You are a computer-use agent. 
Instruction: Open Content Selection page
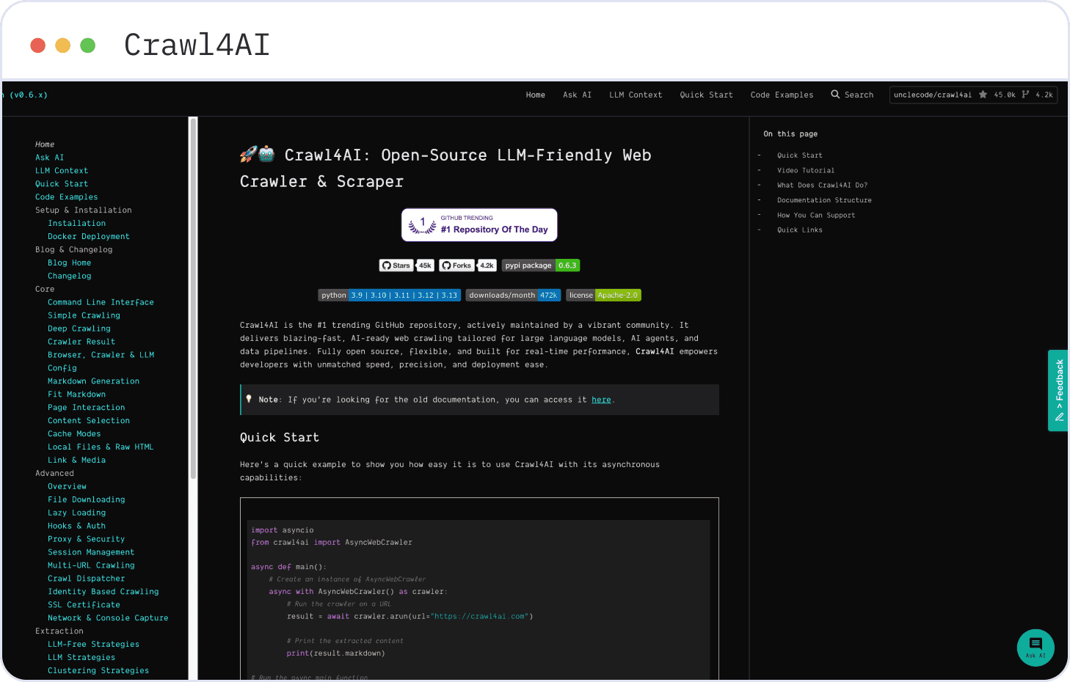89,421
